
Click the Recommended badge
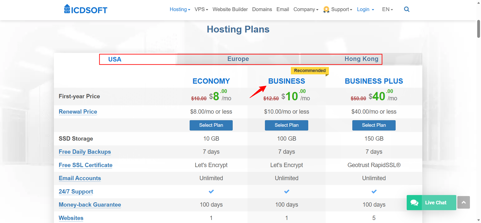(310, 71)
